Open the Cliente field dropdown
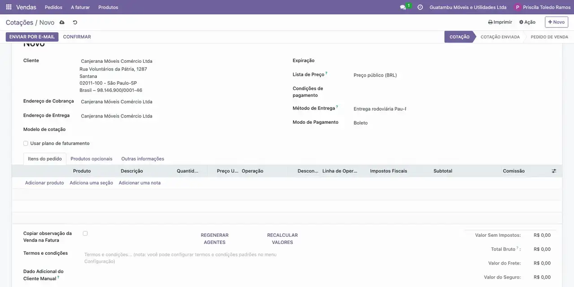This screenshot has height=287, width=574. (179, 61)
